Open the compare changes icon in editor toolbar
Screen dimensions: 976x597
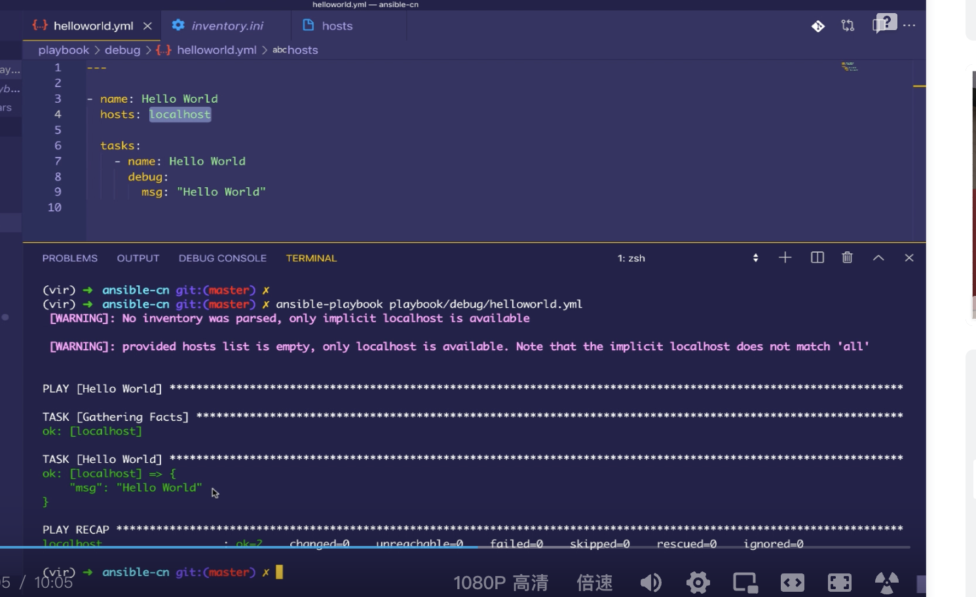tap(848, 26)
